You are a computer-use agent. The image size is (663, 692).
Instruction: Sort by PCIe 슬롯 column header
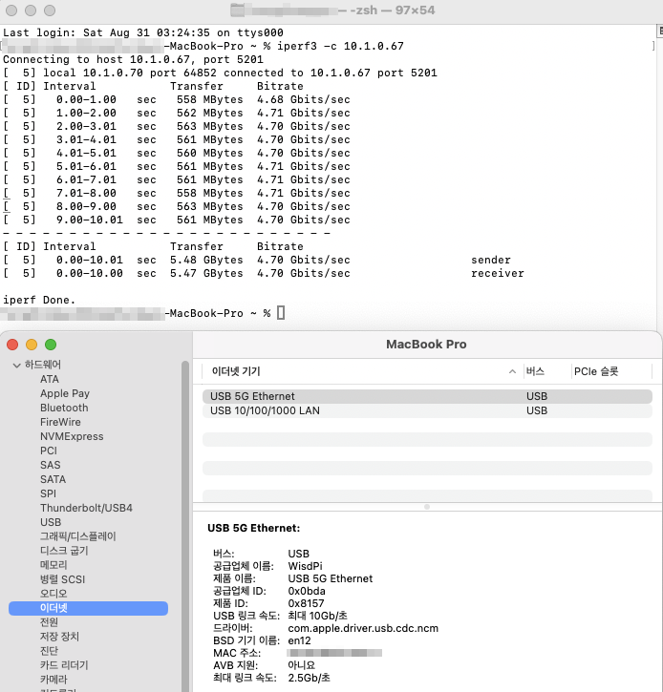pos(596,371)
